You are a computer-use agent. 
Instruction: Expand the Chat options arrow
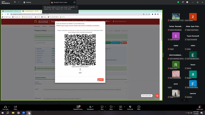105,107
